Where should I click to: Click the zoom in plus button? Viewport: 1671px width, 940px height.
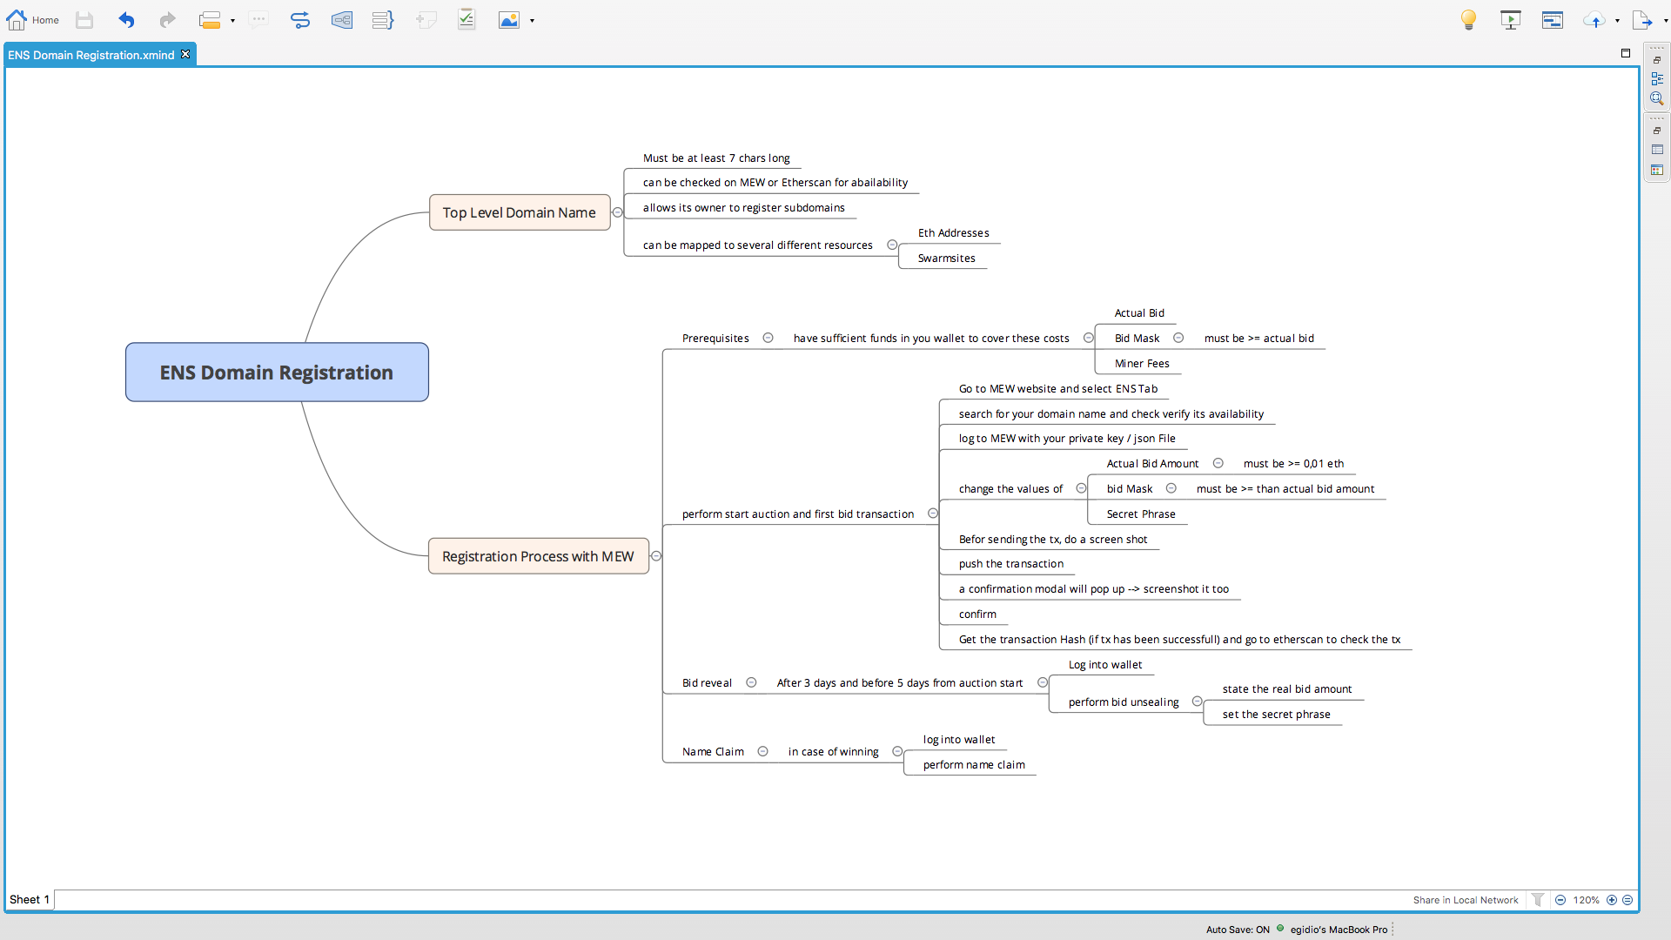click(1612, 900)
